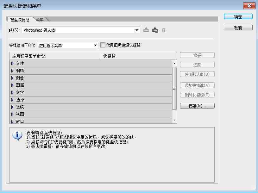Click the trash icon to delete the set
The image size is (258, 193).
click(x=164, y=30)
